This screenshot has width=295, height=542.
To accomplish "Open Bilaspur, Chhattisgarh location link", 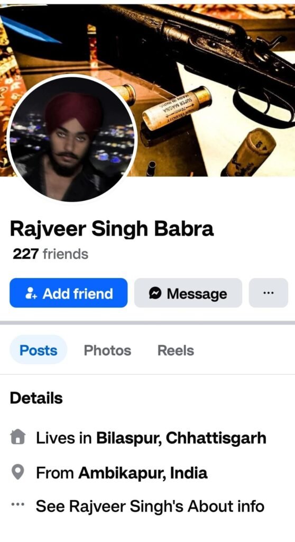I will click(x=181, y=438).
